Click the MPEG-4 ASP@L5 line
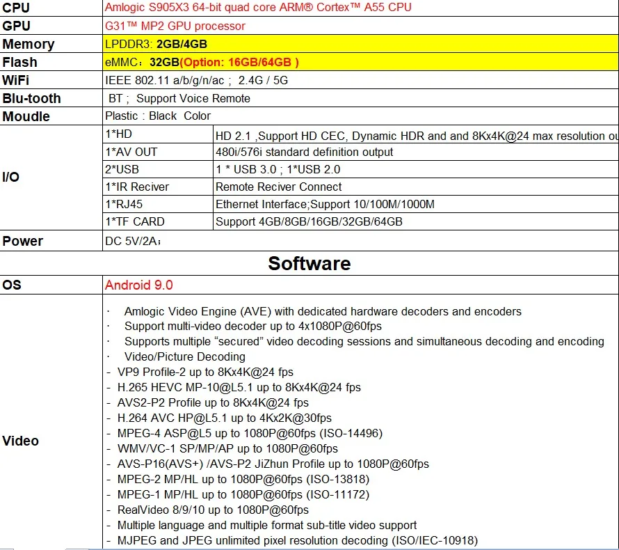Viewport: 619px width, 550px height. coord(250,433)
